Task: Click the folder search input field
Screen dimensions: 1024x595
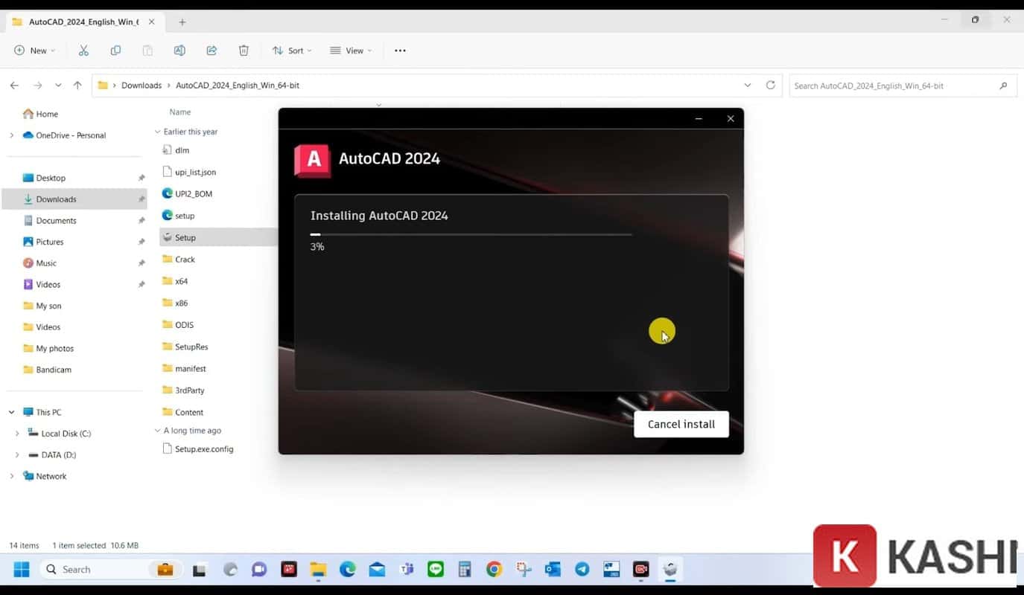Action: pyautogui.click(x=894, y=86)
